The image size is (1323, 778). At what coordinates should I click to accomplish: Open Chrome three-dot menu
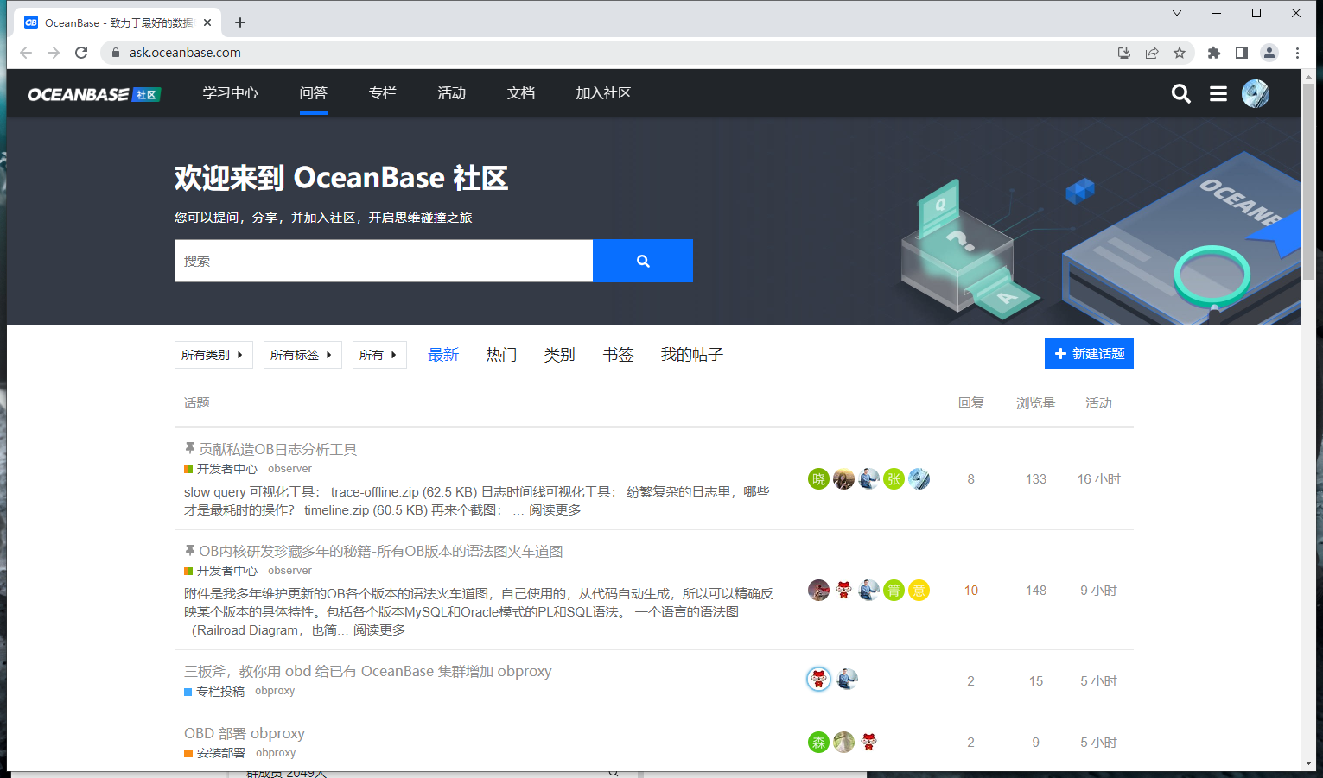pyautogui.click(x=1297, y=53)
